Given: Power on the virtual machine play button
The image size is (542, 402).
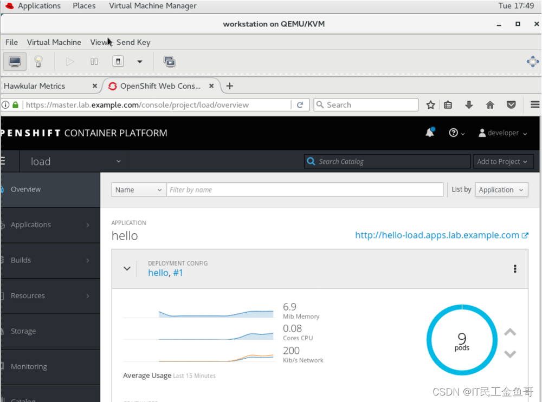Looking at the screenshot, I should click(x=70, y=62).
